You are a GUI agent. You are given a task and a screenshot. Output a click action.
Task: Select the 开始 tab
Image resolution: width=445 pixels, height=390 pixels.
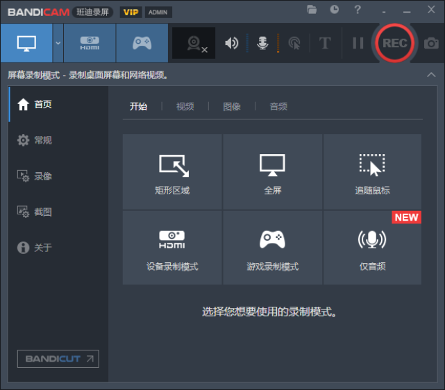click(x=138, y=107)
